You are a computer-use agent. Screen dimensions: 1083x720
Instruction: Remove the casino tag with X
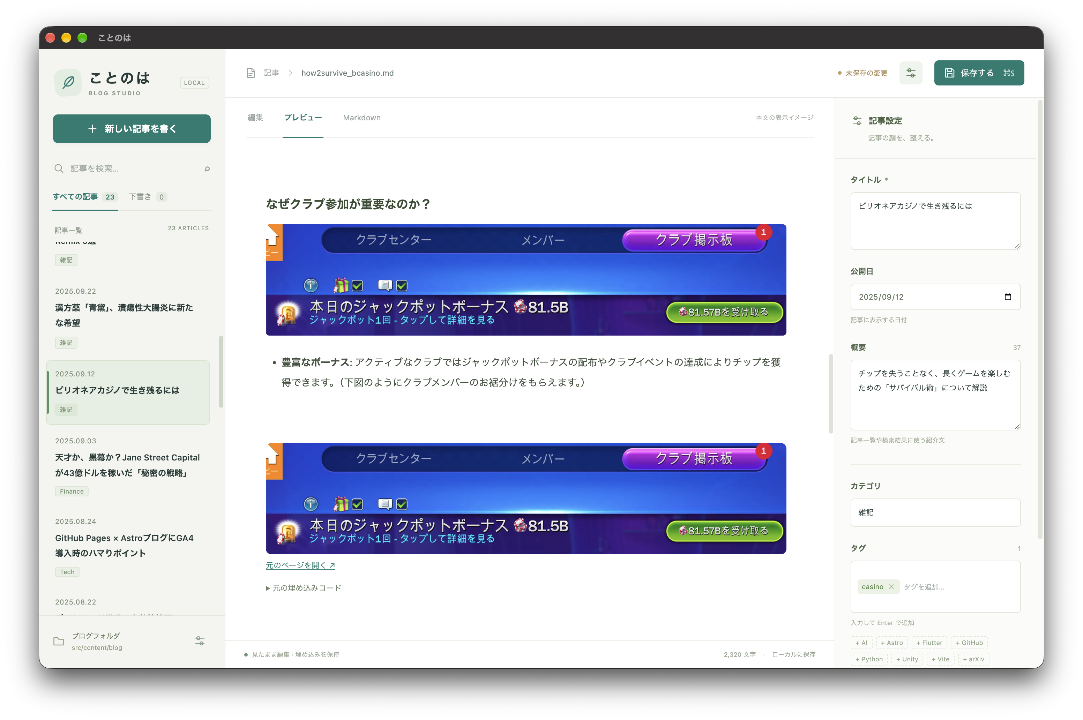[x=891, y=587]
